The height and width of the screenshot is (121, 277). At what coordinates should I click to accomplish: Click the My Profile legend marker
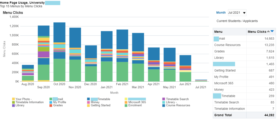coord(51,102)
